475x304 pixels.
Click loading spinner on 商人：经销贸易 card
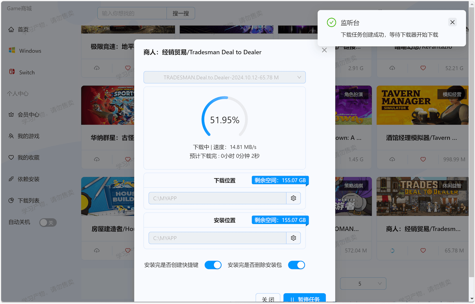(392, 251)
